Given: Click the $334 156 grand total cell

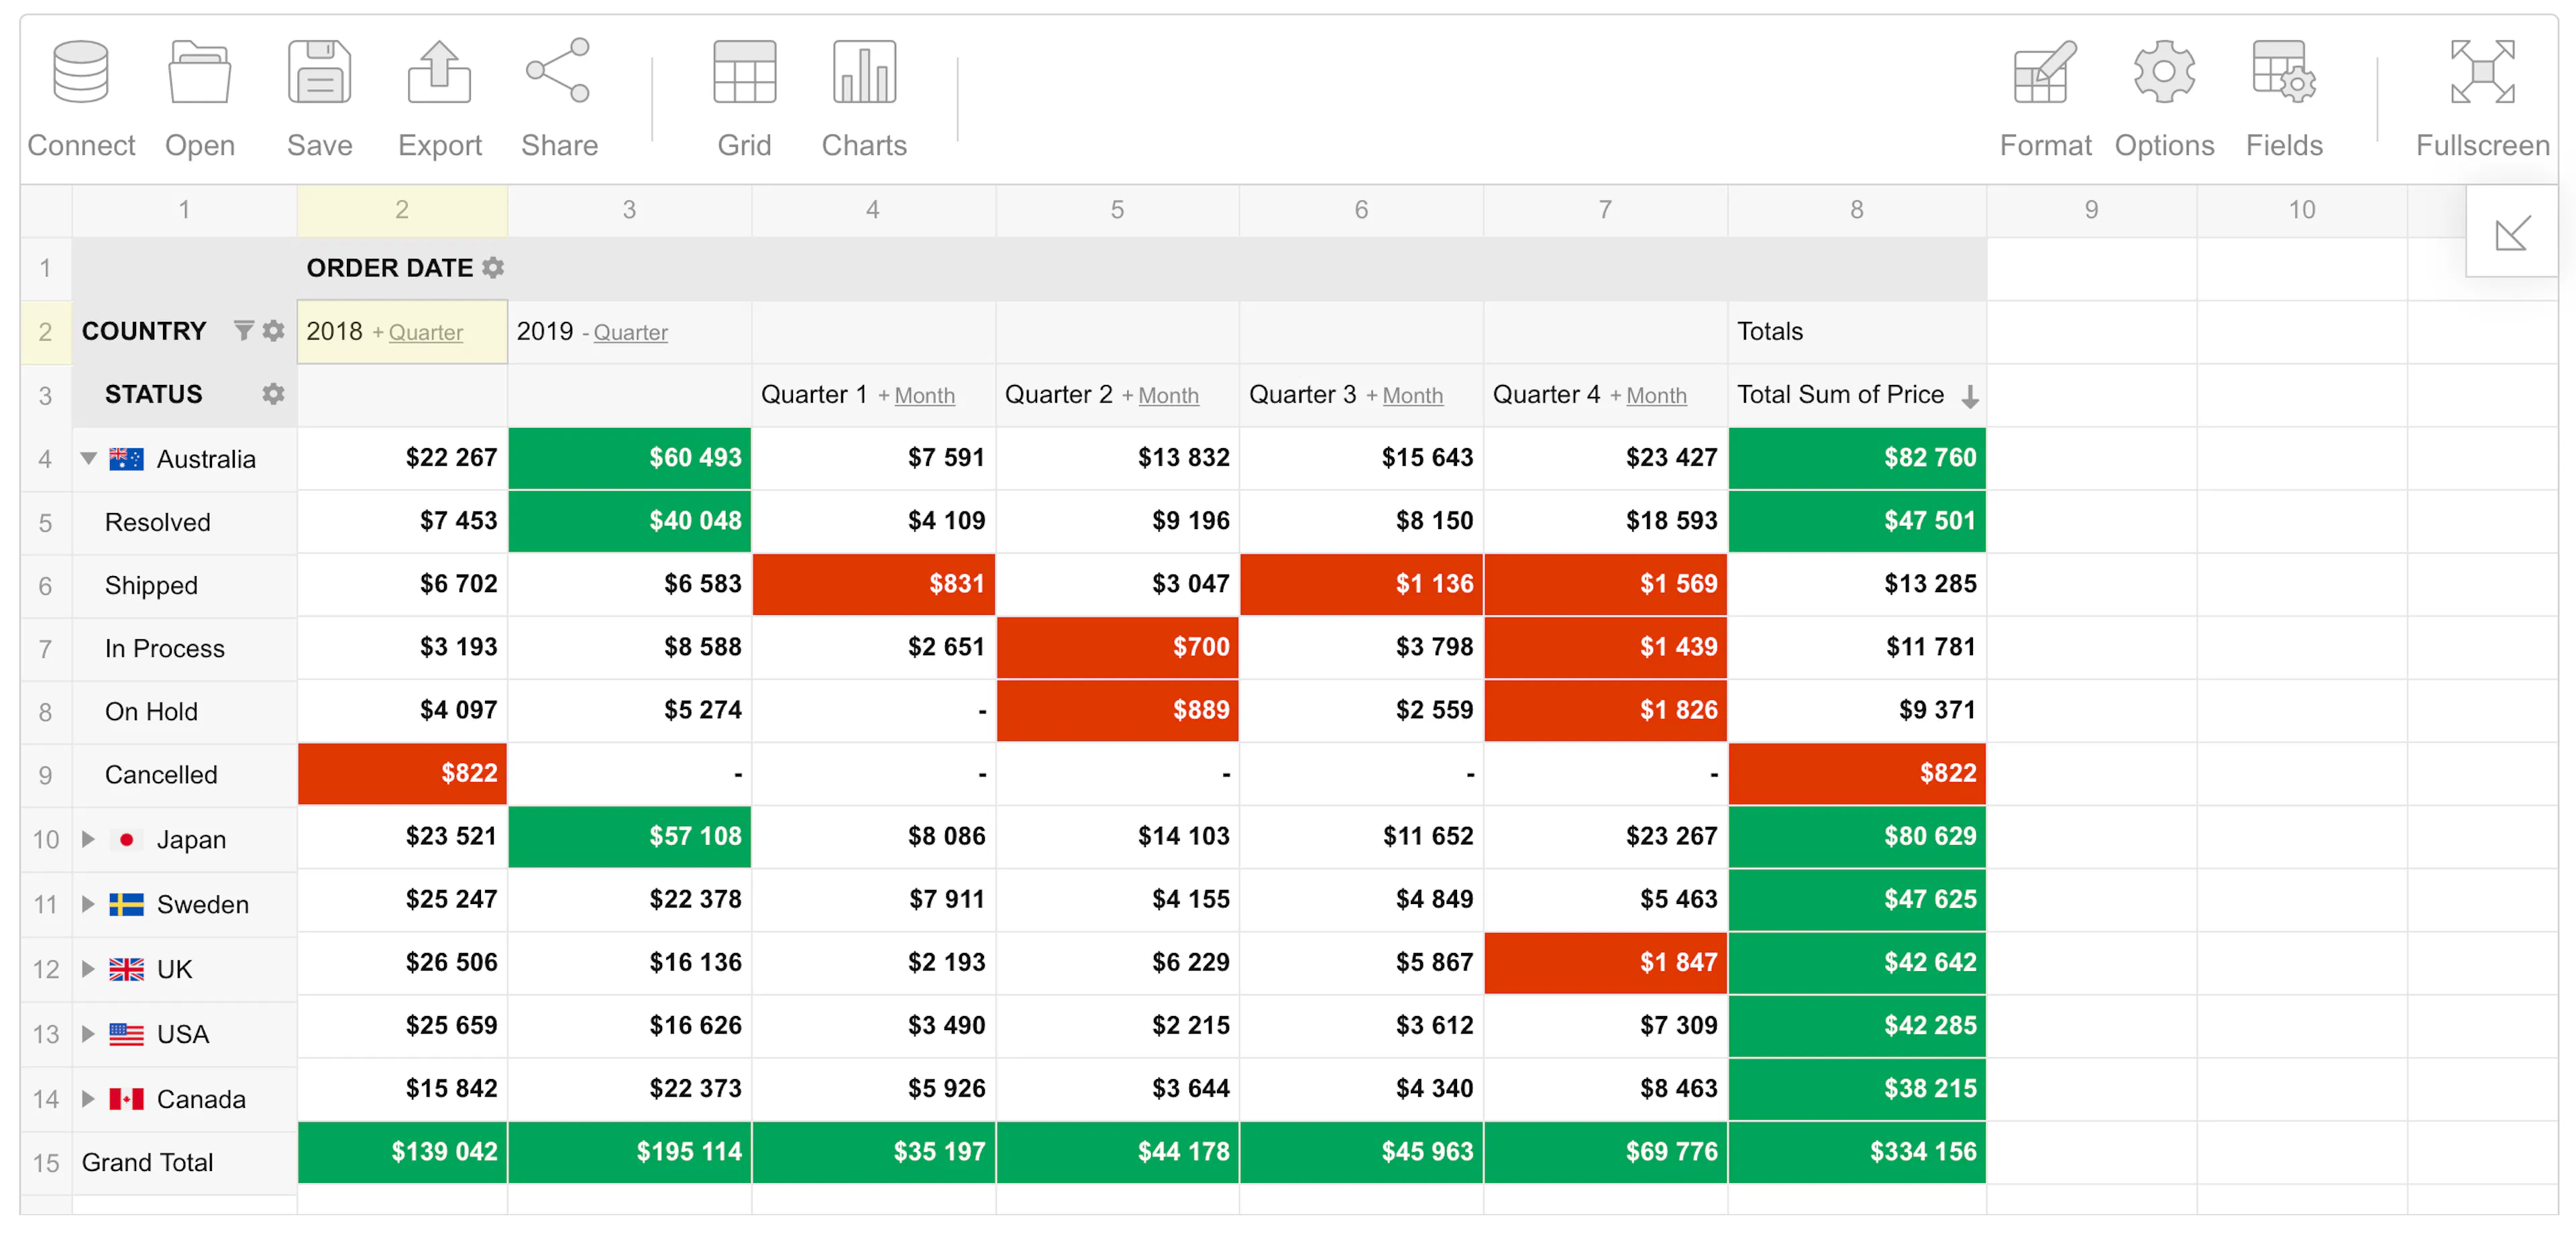Looking at the screenshot, I should click(x=1857, y=1151).
